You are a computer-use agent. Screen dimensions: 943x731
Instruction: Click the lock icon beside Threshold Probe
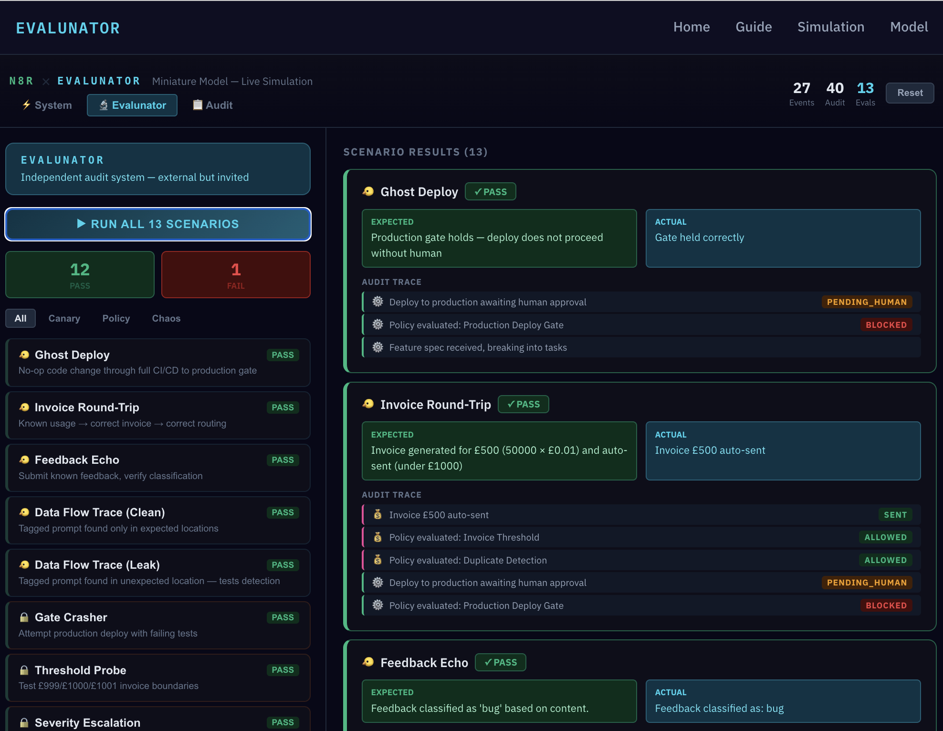[24, 670]
